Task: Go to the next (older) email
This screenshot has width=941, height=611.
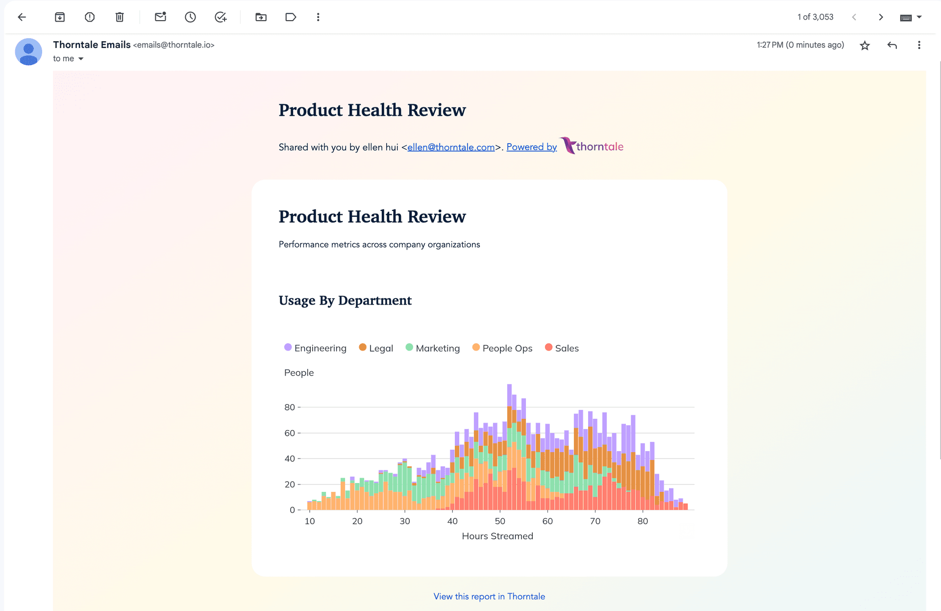Action: click(x=881, y=17)
